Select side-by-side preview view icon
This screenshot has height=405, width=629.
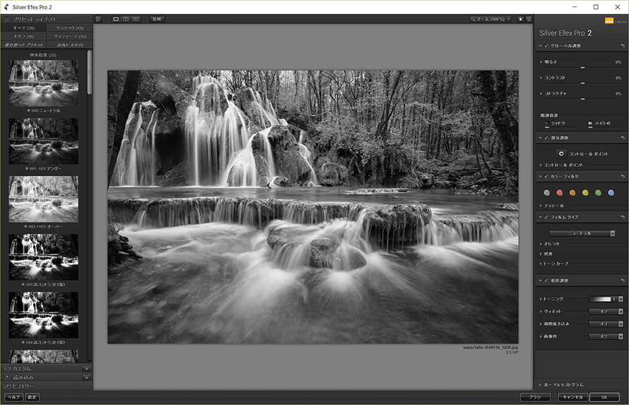(x=136, y=19)
